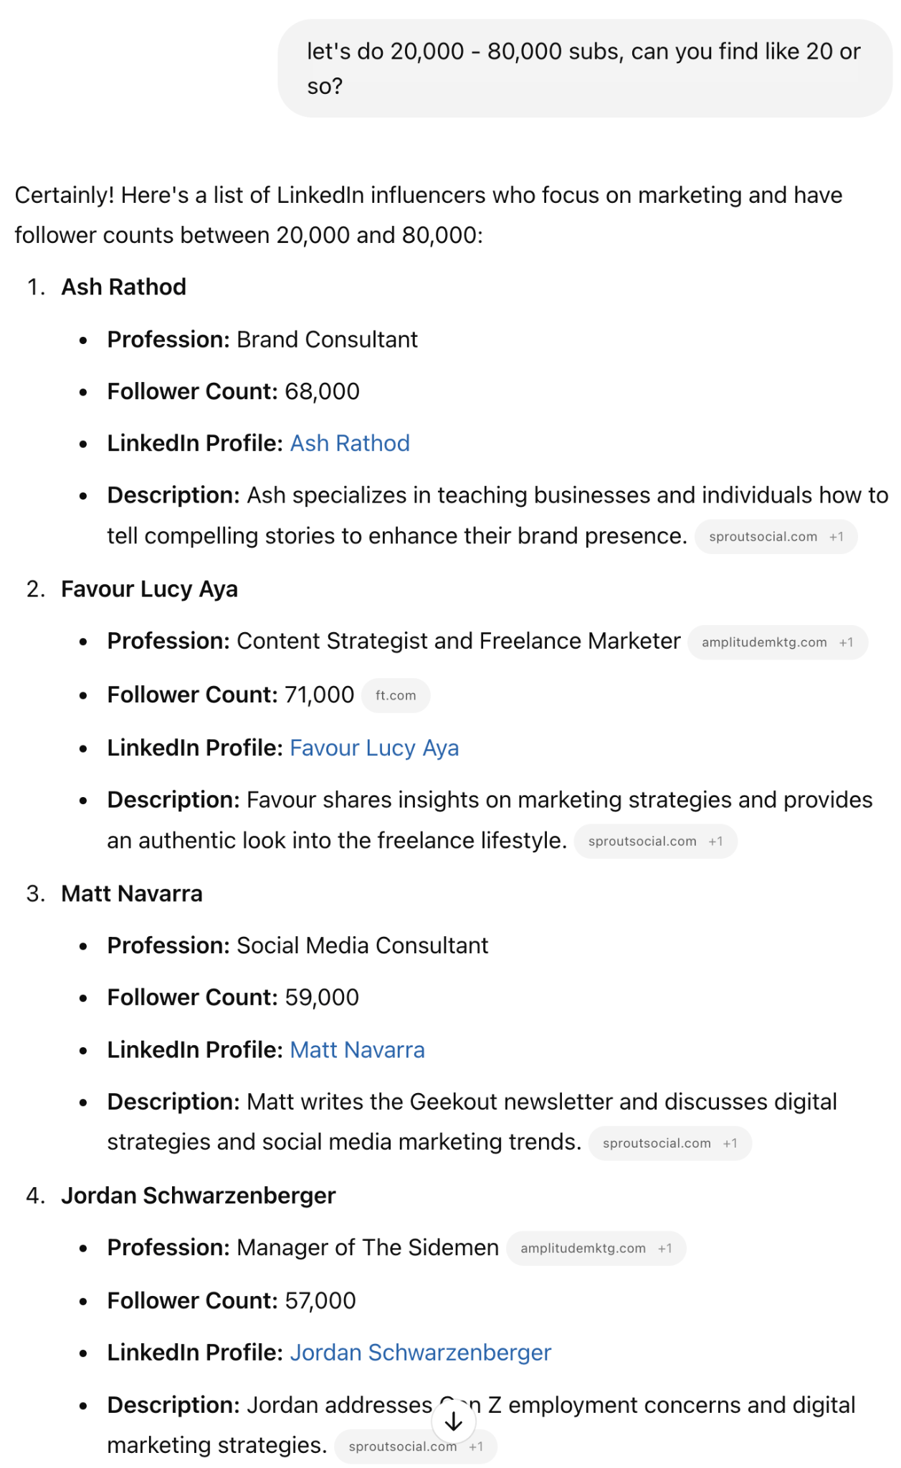The image size is (901, 1468).
Task: Click the amplitudemktg.com citation beside Jordan's profession
Action: pos(584,1247)
